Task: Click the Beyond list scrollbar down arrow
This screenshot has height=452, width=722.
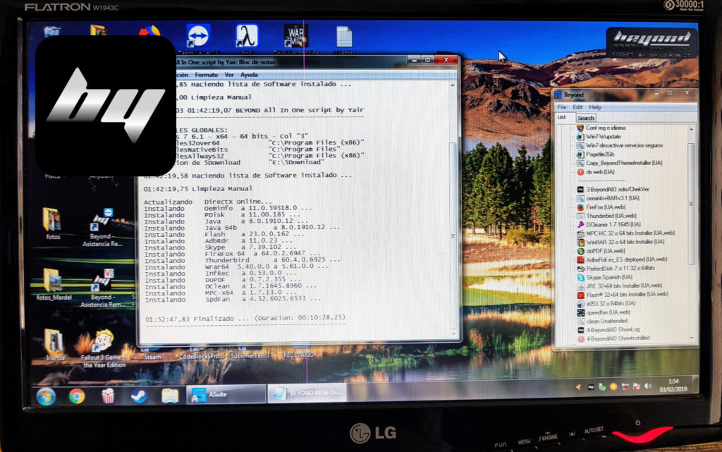Action: 691,338
